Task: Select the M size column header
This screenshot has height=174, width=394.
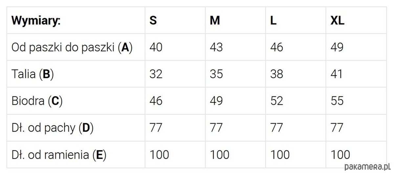Action: click(x=215, y=21)
